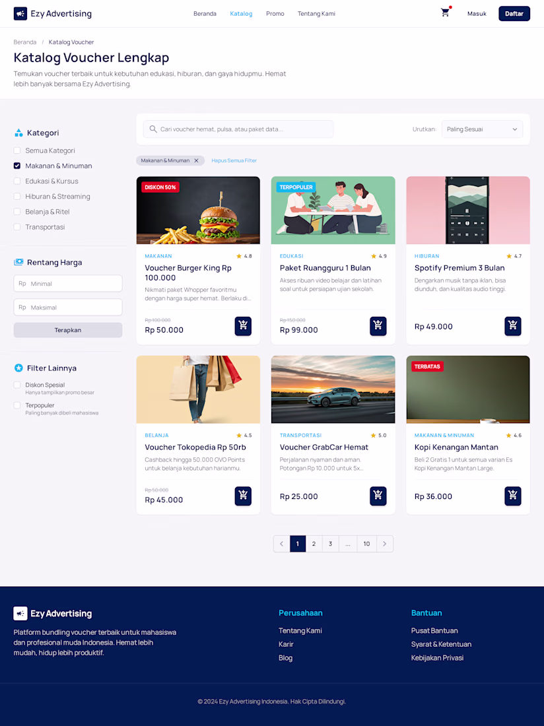544x726 pixels.
Task: Add Spotify Premium 3 Bulan to cart
Action: coord(512,326)
